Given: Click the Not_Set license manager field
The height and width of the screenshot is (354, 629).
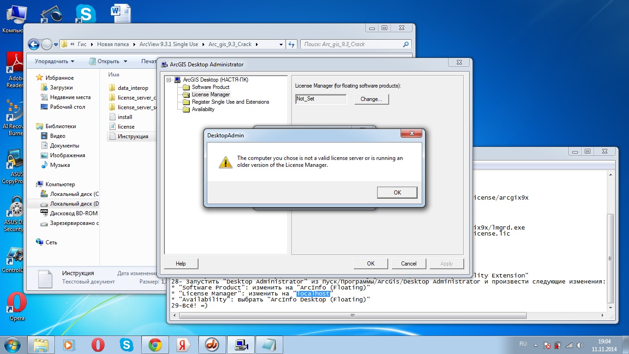Looking at the screenshot, I should 321,99.
